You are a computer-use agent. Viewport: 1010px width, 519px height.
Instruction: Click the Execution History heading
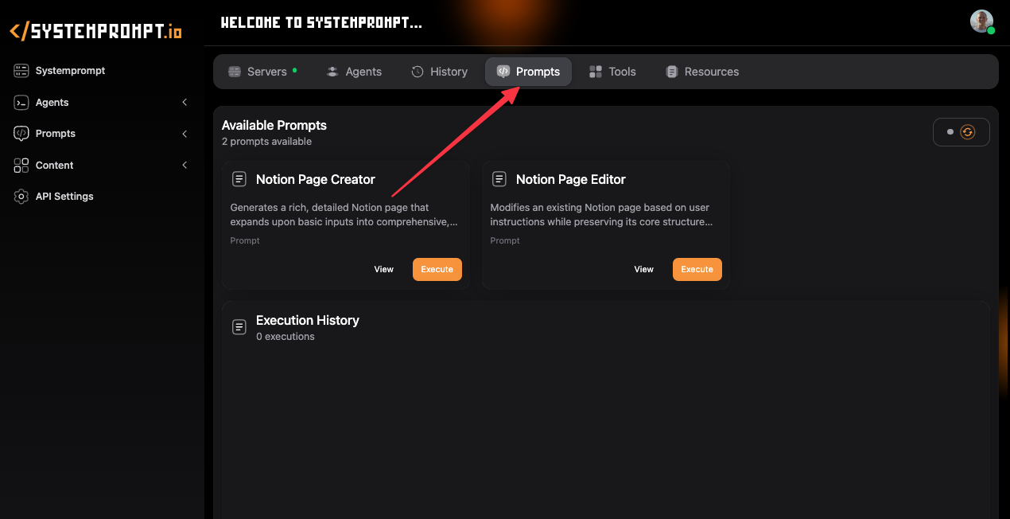308,320
